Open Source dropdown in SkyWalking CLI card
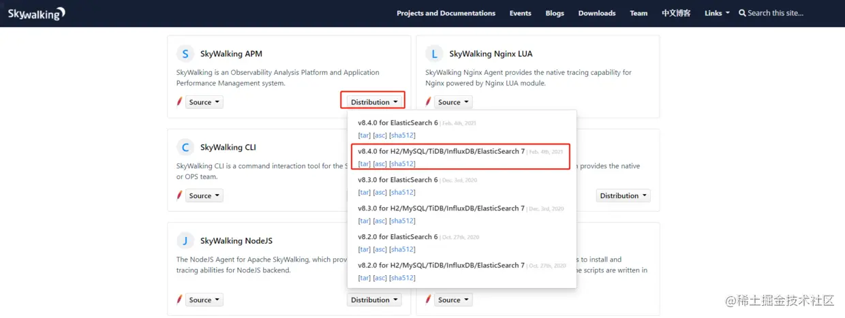 [204, 195]
